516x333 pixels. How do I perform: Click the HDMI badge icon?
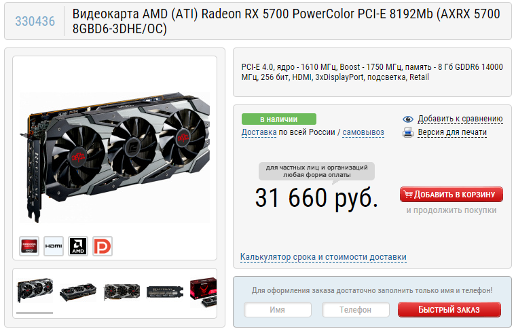coord(54,246)
